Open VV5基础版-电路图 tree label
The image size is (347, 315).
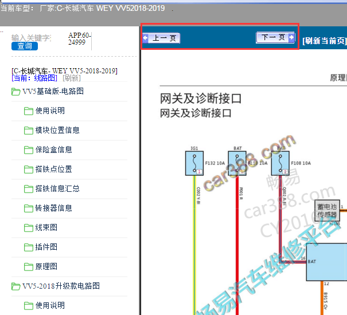[x=53, y=91]
